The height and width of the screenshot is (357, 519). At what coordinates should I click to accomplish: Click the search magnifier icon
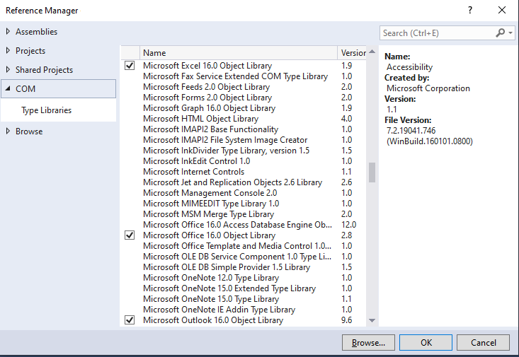tap(500, 33)
